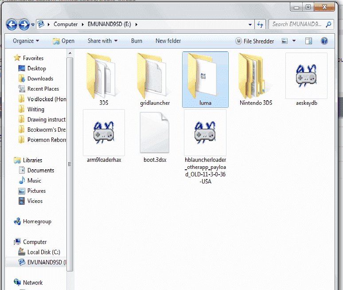This screenshot has height=290, width=343.
Task: Refresh the folder view
Action: tap(260, 24)
